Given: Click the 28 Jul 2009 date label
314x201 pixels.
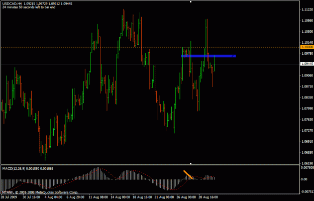Looking at the screenshot, I should 9,197.
